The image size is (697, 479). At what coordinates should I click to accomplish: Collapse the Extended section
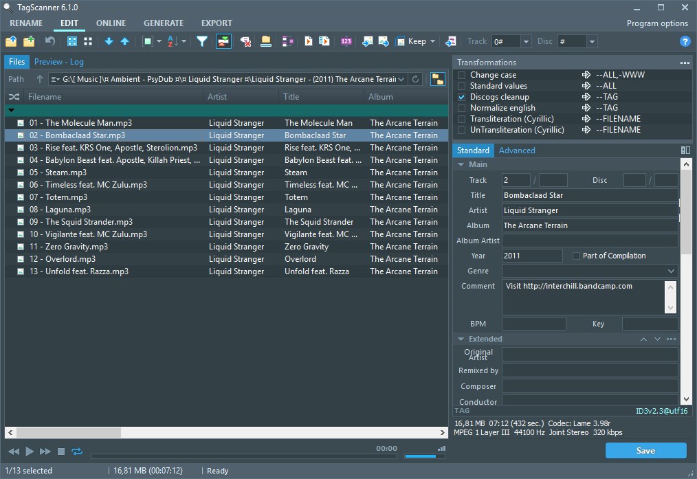(461, 339)
